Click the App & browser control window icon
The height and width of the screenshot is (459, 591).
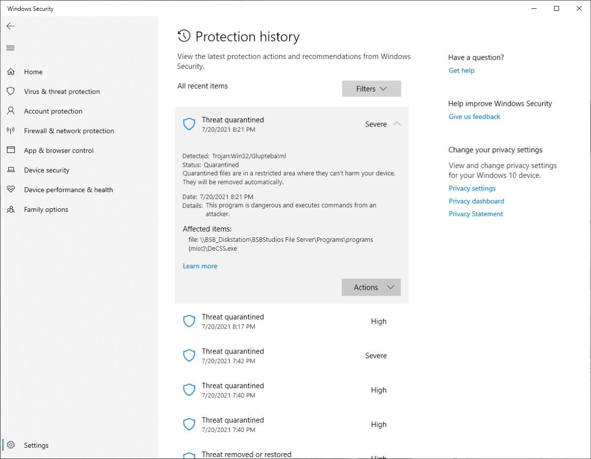[11, 151]
